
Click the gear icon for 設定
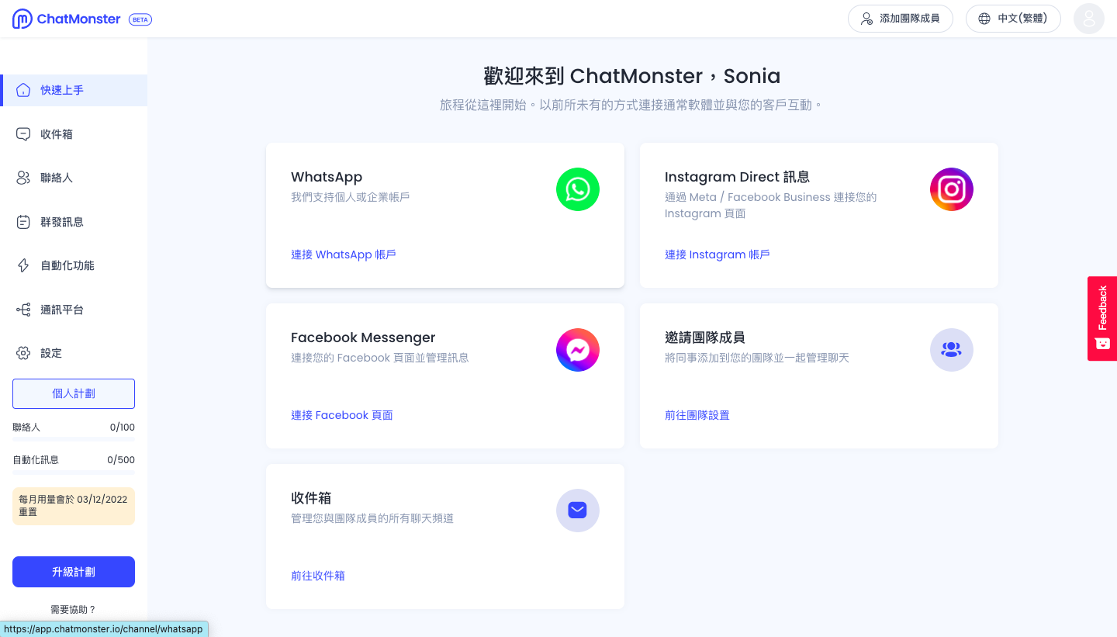click(x=23, y=353)
